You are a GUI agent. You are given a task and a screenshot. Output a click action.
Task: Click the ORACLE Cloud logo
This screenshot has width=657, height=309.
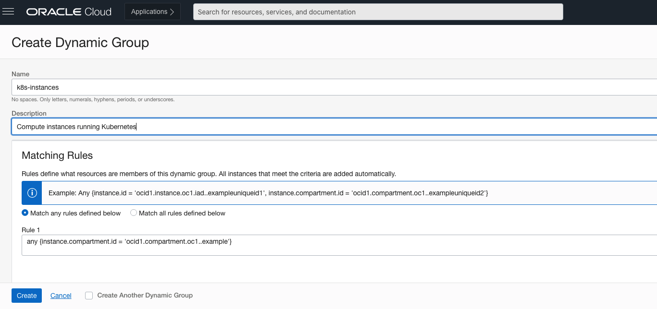click(x=68, y=12)
